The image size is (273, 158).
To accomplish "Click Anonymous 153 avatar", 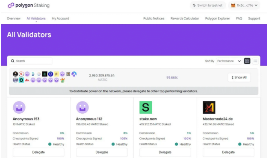I will [19, 107].
